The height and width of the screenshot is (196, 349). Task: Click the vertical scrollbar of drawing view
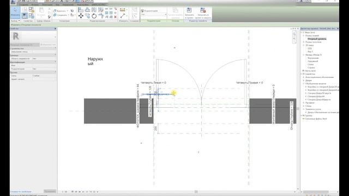click(298, 109)
